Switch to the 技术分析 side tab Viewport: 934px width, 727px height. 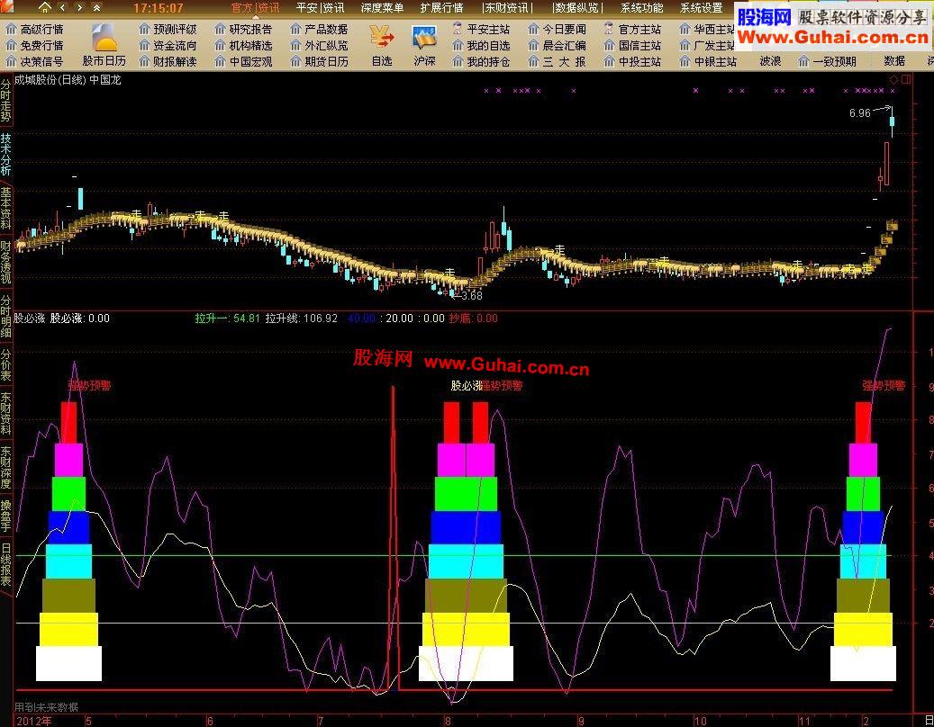(6, 154)
